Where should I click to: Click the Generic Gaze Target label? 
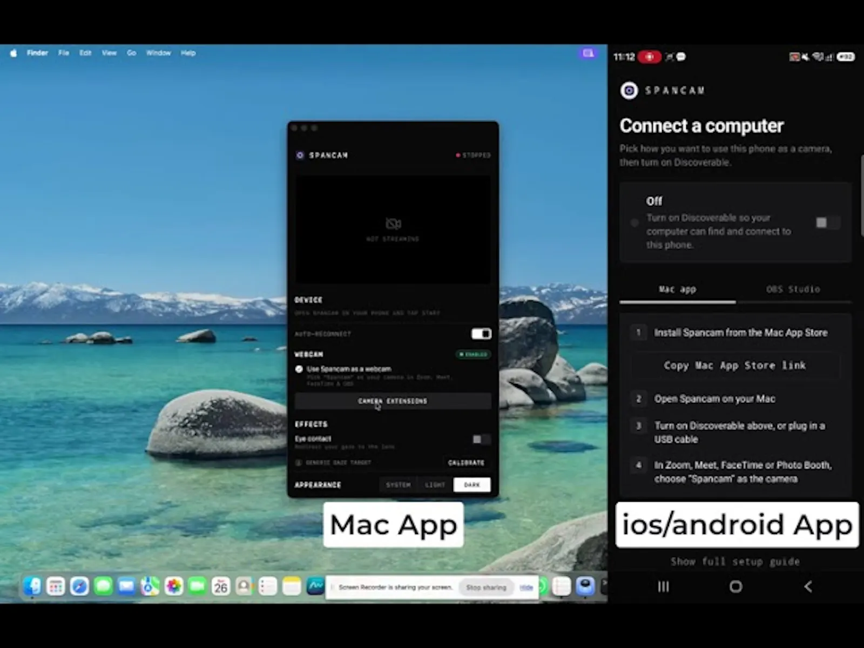[338, 463]
